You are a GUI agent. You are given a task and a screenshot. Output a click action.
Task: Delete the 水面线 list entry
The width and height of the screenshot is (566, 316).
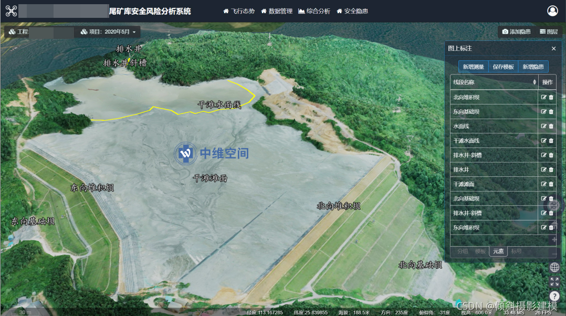[x=551, y=126]
